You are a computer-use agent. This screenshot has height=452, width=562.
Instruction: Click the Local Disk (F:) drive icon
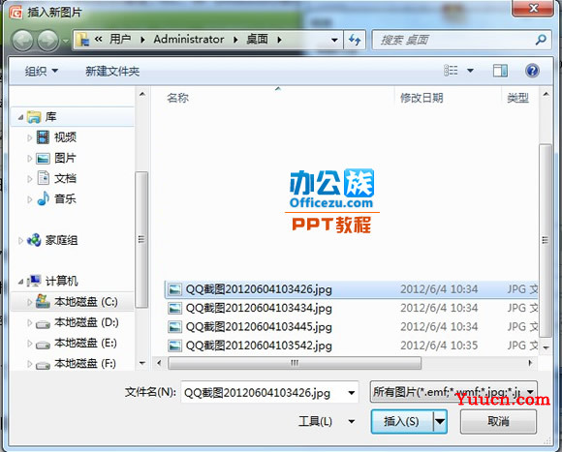pos(43,366)
